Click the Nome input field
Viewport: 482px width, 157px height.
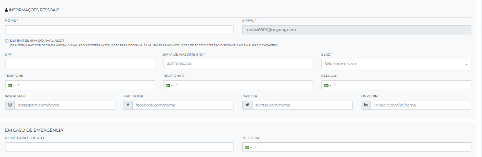119,30
